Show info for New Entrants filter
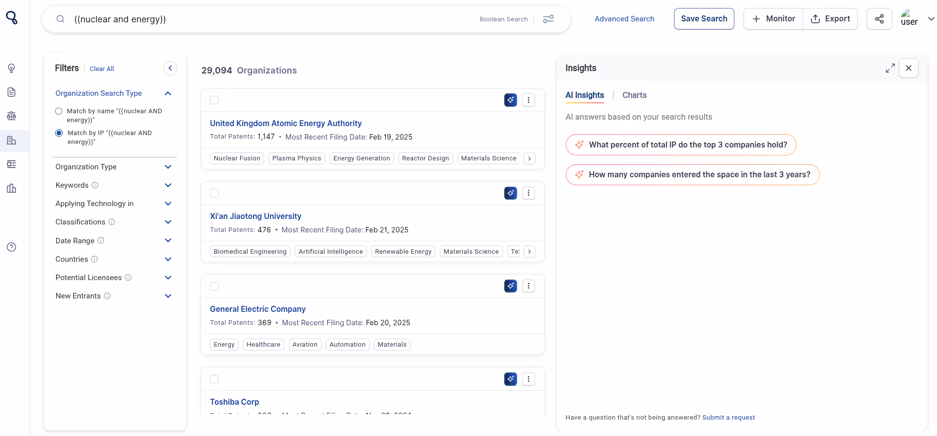The height and width of the screenshot is (436, 937). (x=107, y=296)
